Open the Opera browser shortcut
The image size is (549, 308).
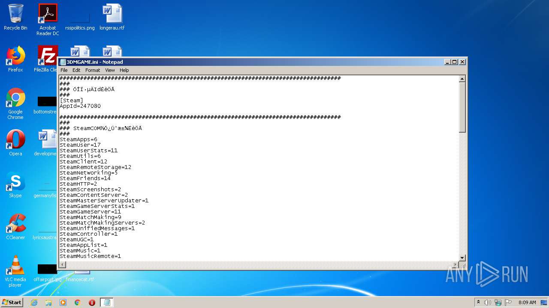click(x=15, y=143)
